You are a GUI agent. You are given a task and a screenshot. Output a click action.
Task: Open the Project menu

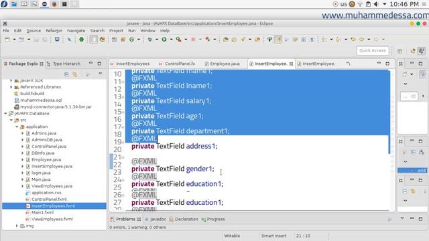click(x=116, y=31)
